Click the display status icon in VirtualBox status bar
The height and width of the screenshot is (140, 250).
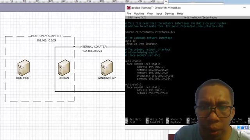point(239,127)
